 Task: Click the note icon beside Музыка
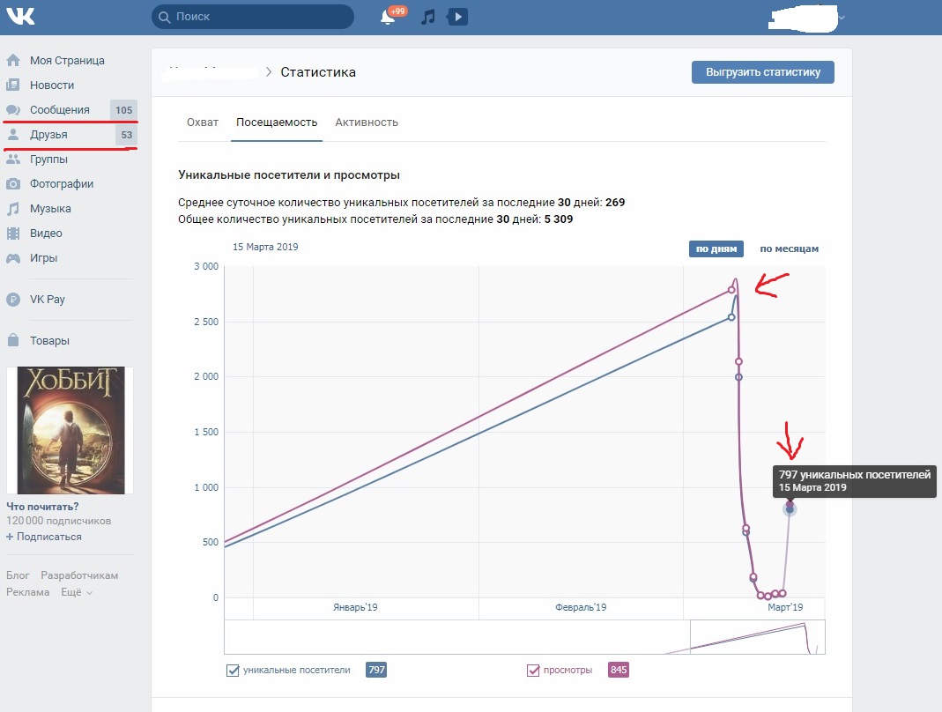point(13,209)
